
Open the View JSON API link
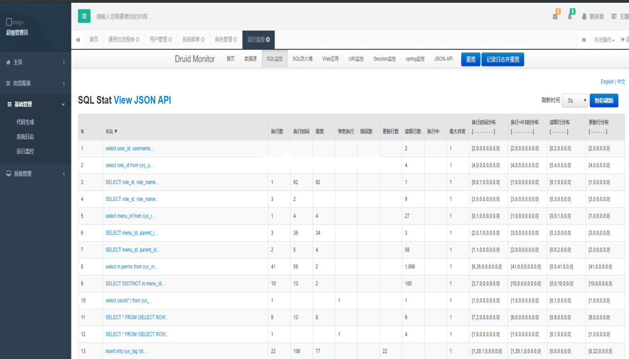[x=142, y=100]
